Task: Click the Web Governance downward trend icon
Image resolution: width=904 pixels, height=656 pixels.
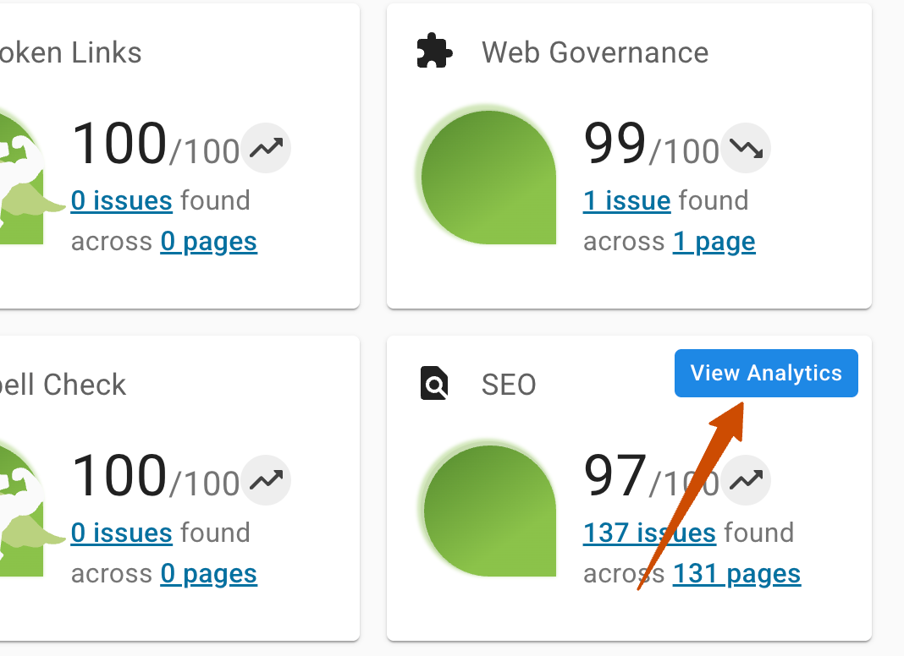Action: (744, 147)
